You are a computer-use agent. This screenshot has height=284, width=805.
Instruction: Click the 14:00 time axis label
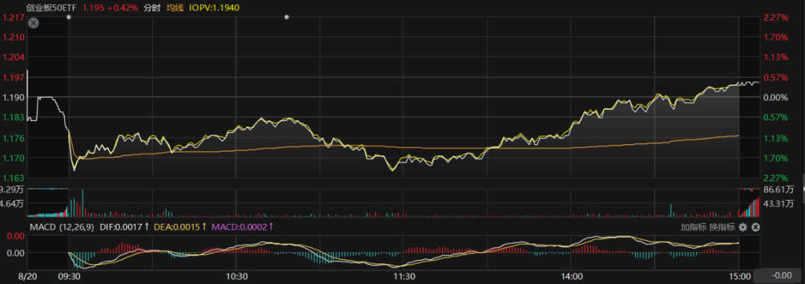572,277
